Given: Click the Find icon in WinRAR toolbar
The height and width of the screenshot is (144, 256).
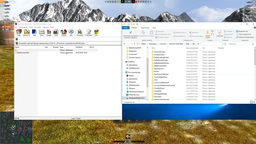Looking at the screenshot, I should pyautogui.click(x=56, y=33).
